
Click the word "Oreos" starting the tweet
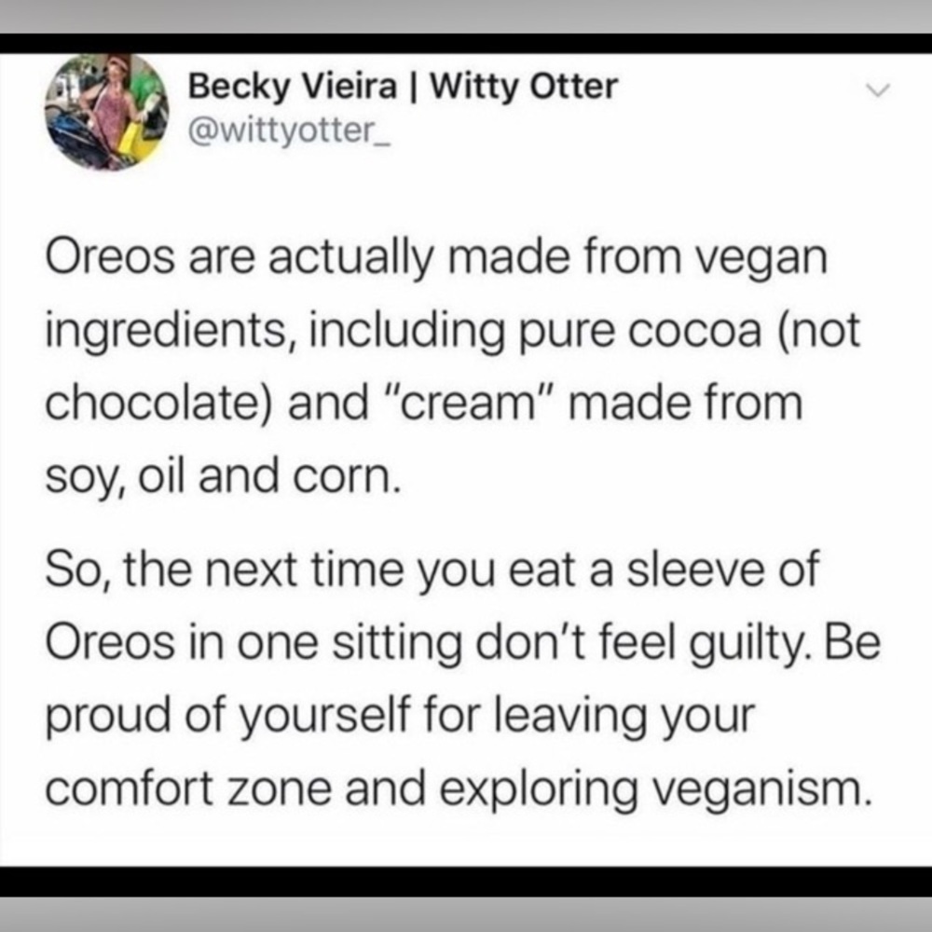click(110, 257)
